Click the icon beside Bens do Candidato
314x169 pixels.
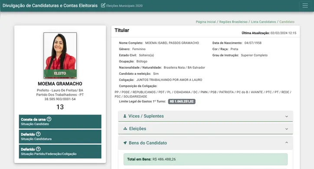coord(125,143)
